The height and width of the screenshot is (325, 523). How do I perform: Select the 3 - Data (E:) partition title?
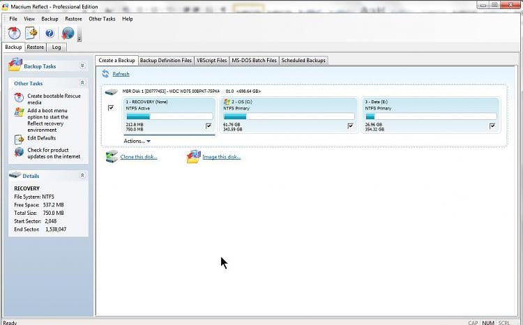[377, 102]
